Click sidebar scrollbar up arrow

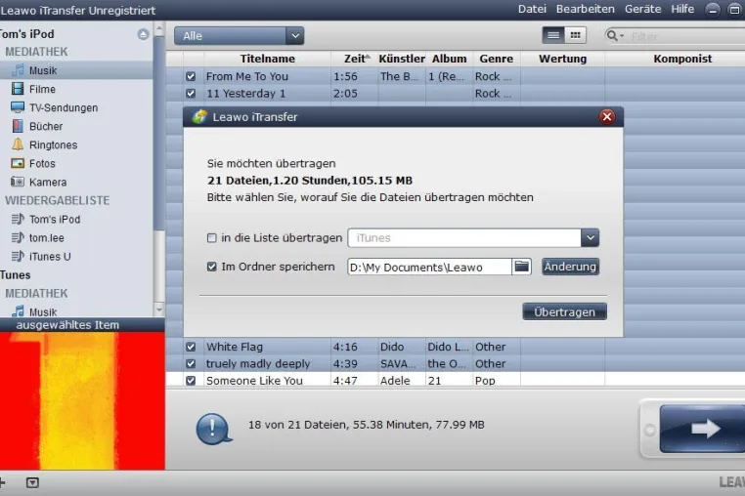(x=159, y=28)
